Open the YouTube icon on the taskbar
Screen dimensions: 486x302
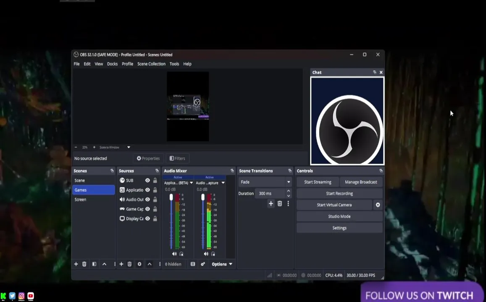pos(31,296)
